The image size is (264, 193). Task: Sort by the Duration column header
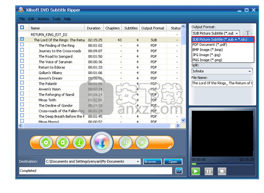pyautogui.click(x=94, y=28)
